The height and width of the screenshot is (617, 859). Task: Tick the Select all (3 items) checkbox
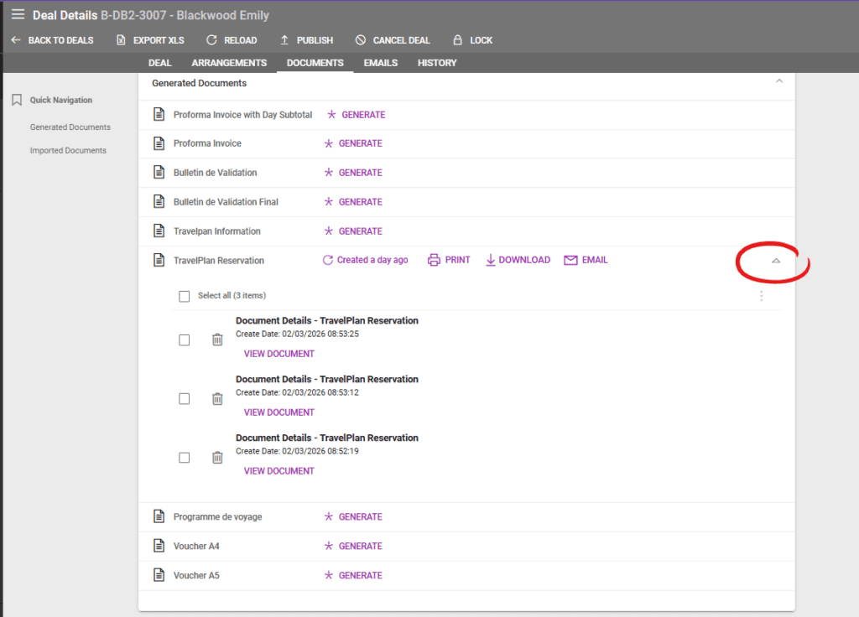[x=185, y=296]
